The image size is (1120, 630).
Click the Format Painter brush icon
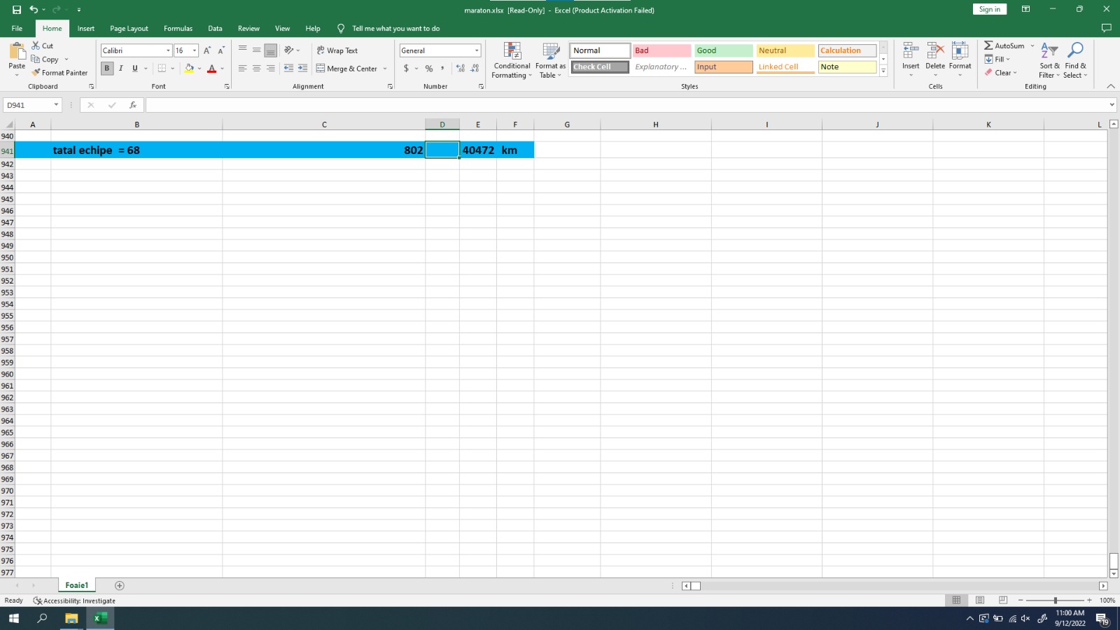pyautogui.click(x=36, y=73)
